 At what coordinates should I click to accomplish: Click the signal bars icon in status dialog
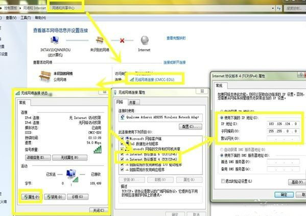98,149
